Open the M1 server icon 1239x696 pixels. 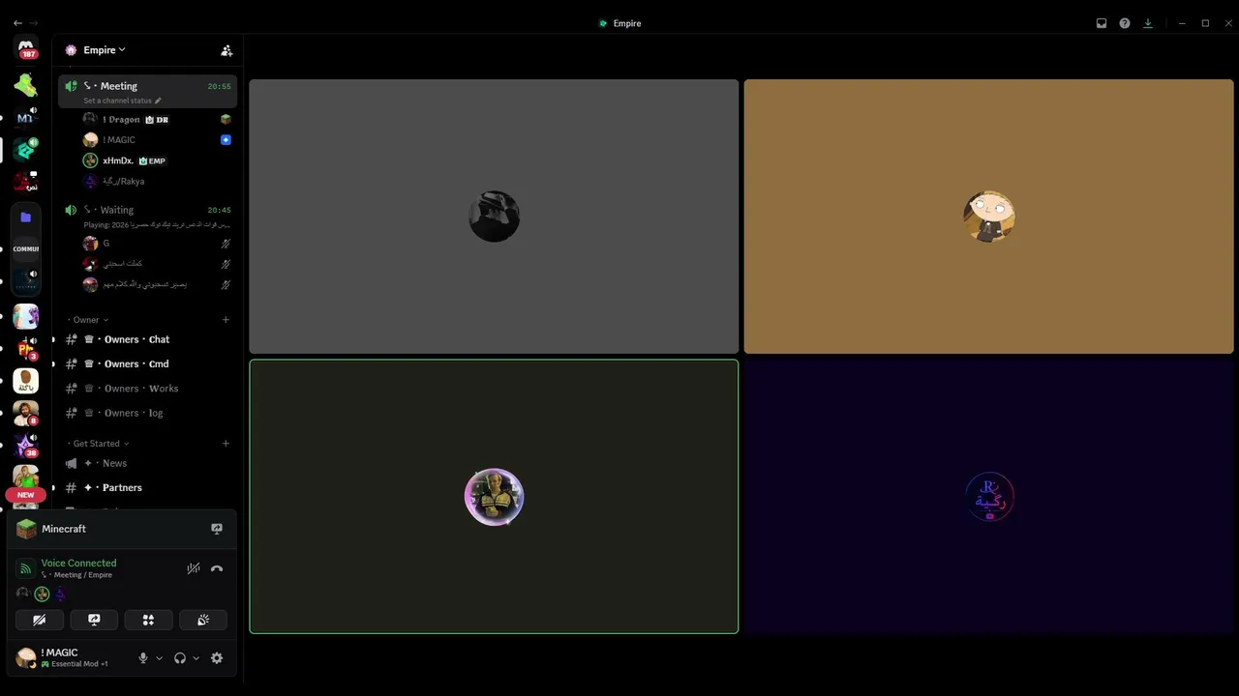tap(26, 117)
